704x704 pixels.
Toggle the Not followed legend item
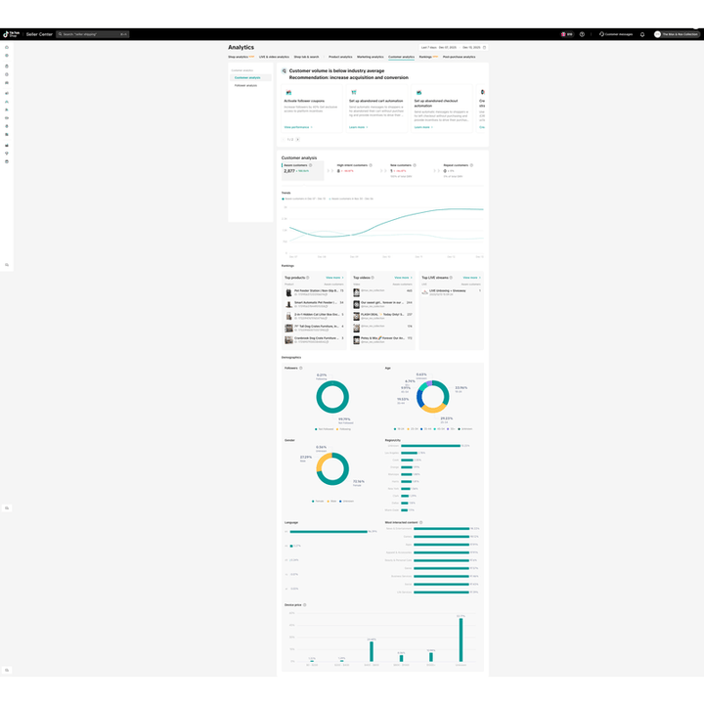tap(322, 428)
